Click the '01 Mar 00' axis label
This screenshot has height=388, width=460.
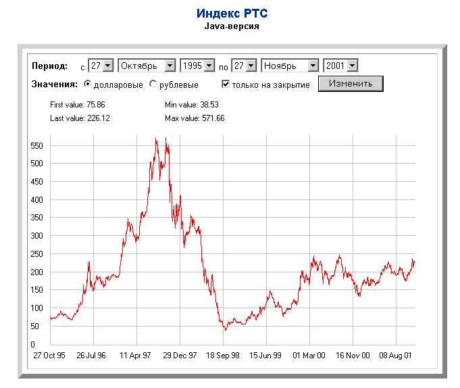(x=309, y=356)
